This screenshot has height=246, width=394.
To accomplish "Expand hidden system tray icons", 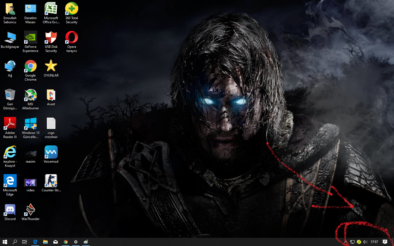I will pos(346,242).
